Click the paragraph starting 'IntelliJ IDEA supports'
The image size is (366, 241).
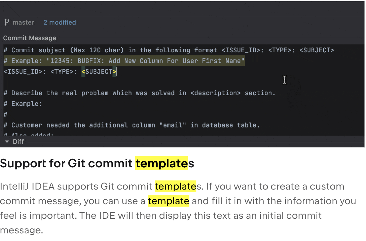[x=178, y=208]
